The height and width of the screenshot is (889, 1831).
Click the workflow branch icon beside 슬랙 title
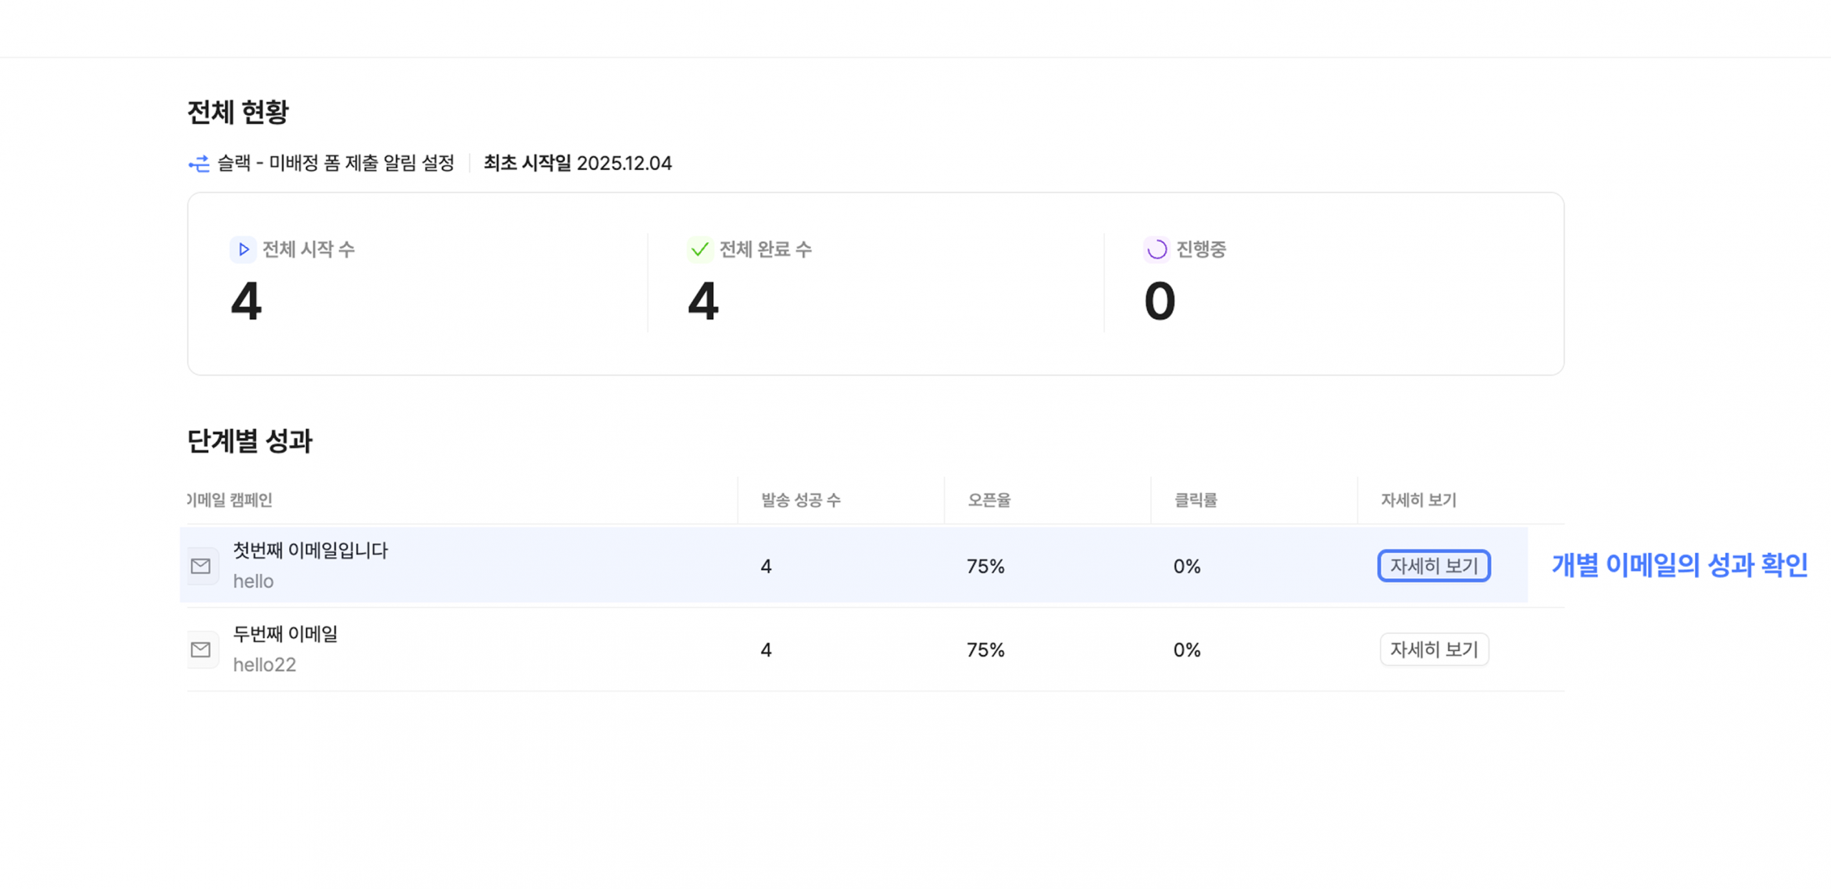click(201, 163)
